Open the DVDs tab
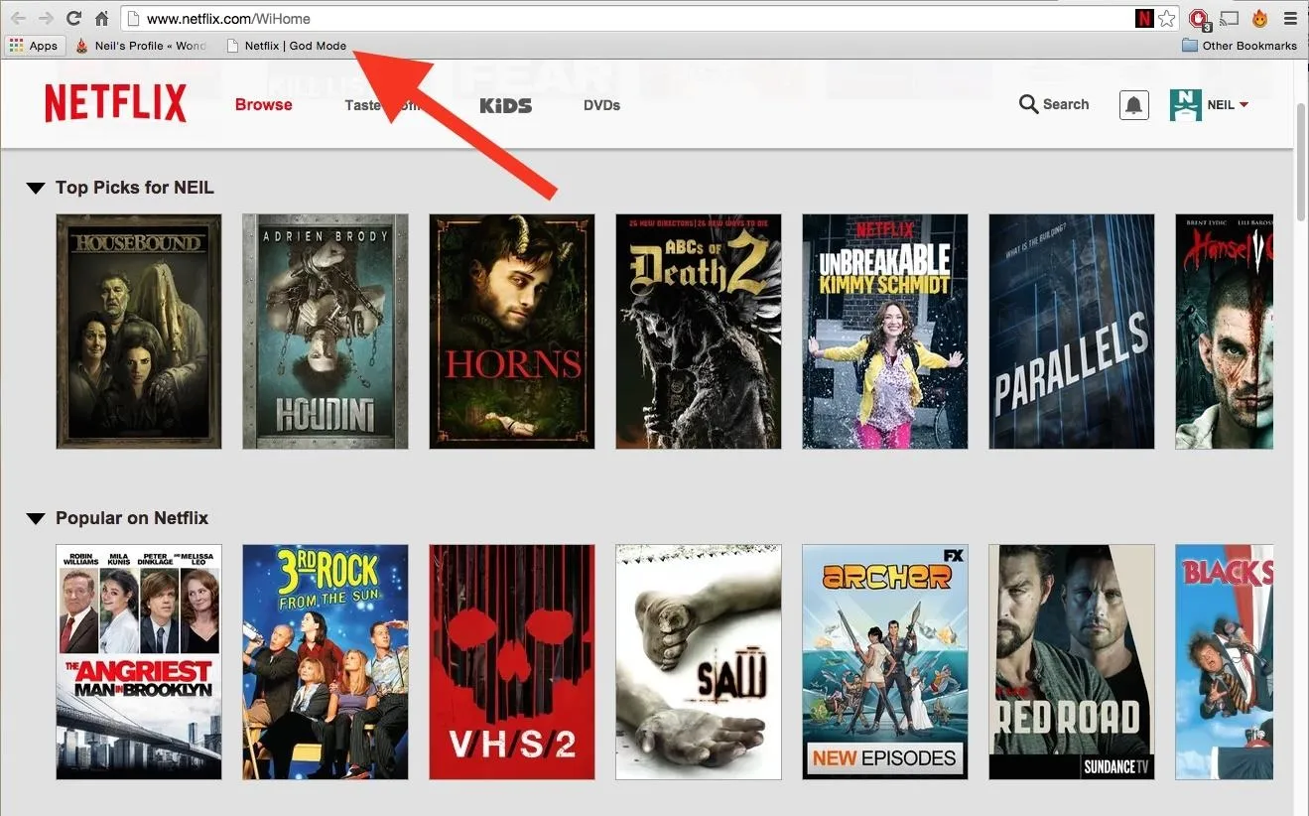The height and width of the screenshot is (816, 1309). coord(601,105)
